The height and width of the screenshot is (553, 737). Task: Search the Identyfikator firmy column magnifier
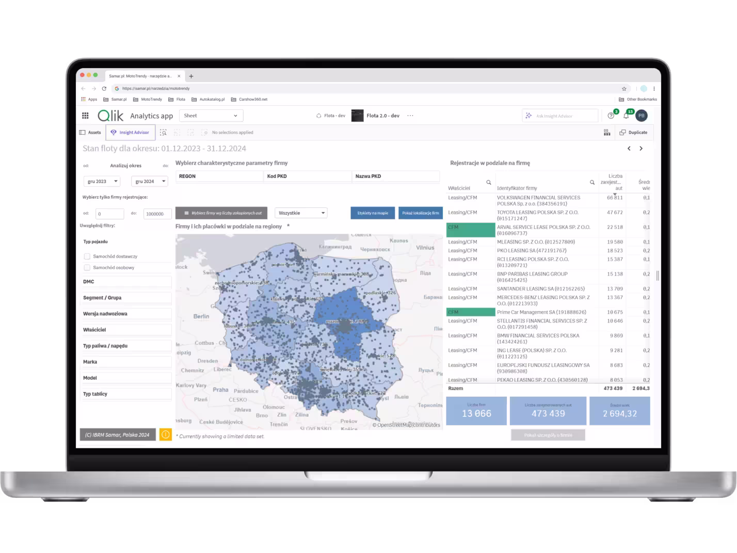click(592, 183)
